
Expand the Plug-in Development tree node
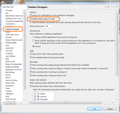(x=4, y=64)
